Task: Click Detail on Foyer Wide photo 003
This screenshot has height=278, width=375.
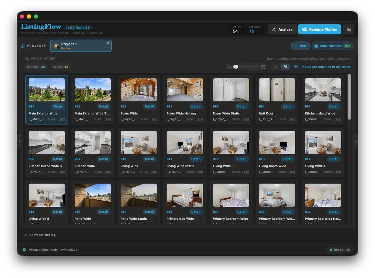Action: point(150,107)
